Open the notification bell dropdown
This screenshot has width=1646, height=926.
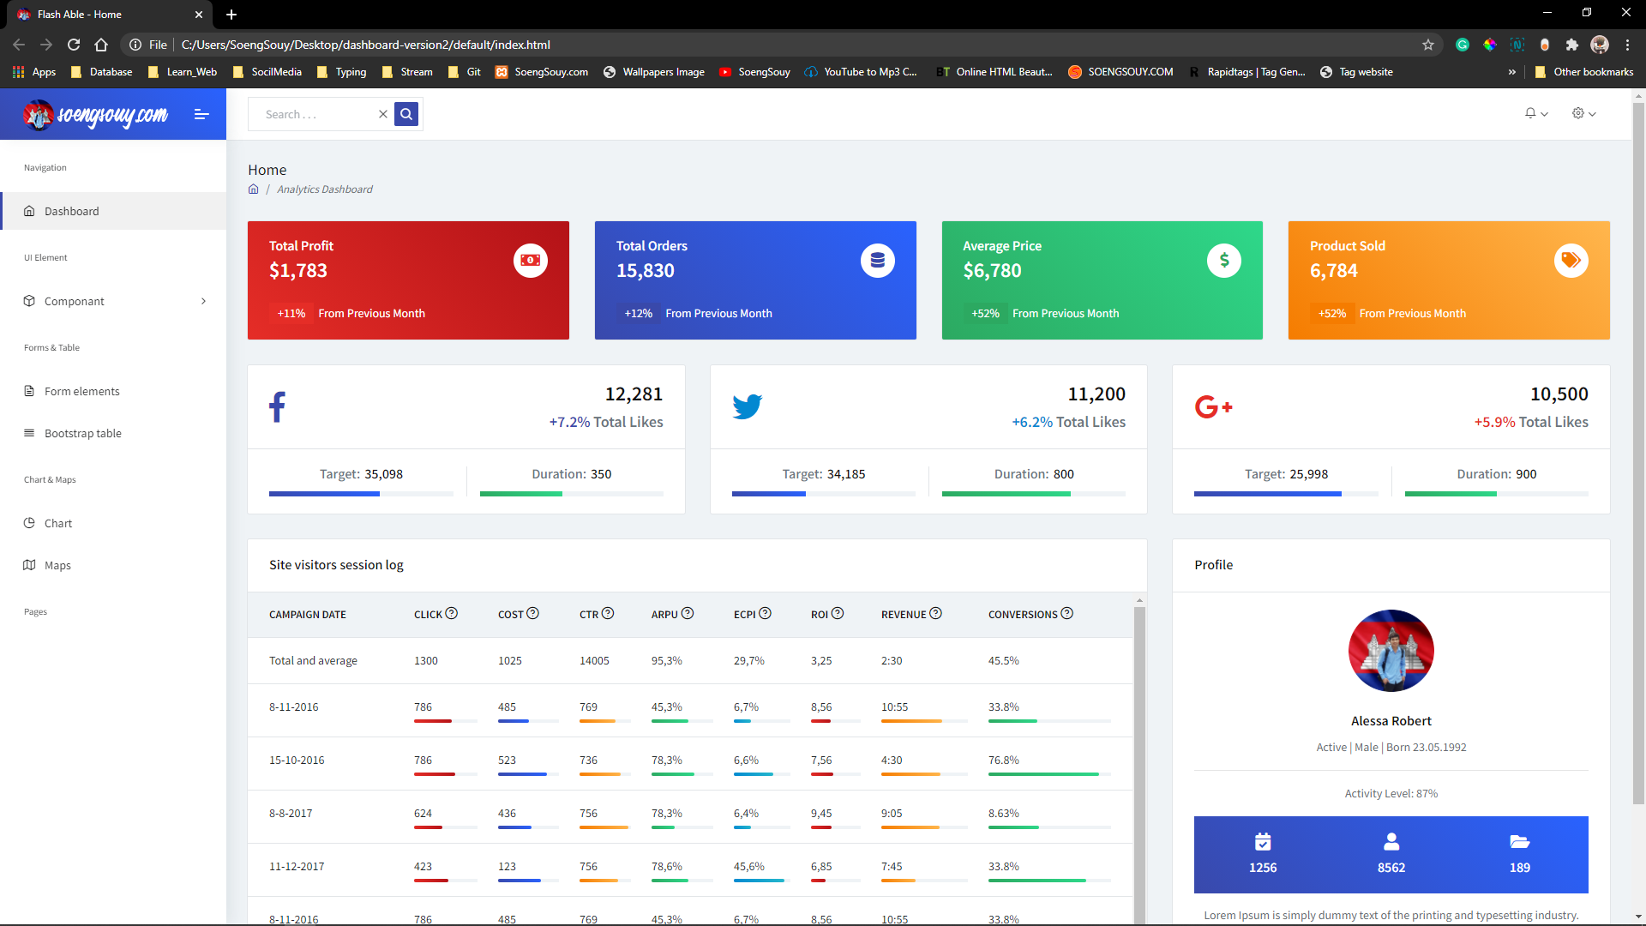(1534, 113)
